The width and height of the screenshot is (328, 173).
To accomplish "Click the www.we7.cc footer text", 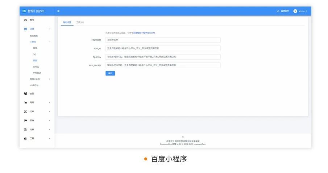I will 200,144.
